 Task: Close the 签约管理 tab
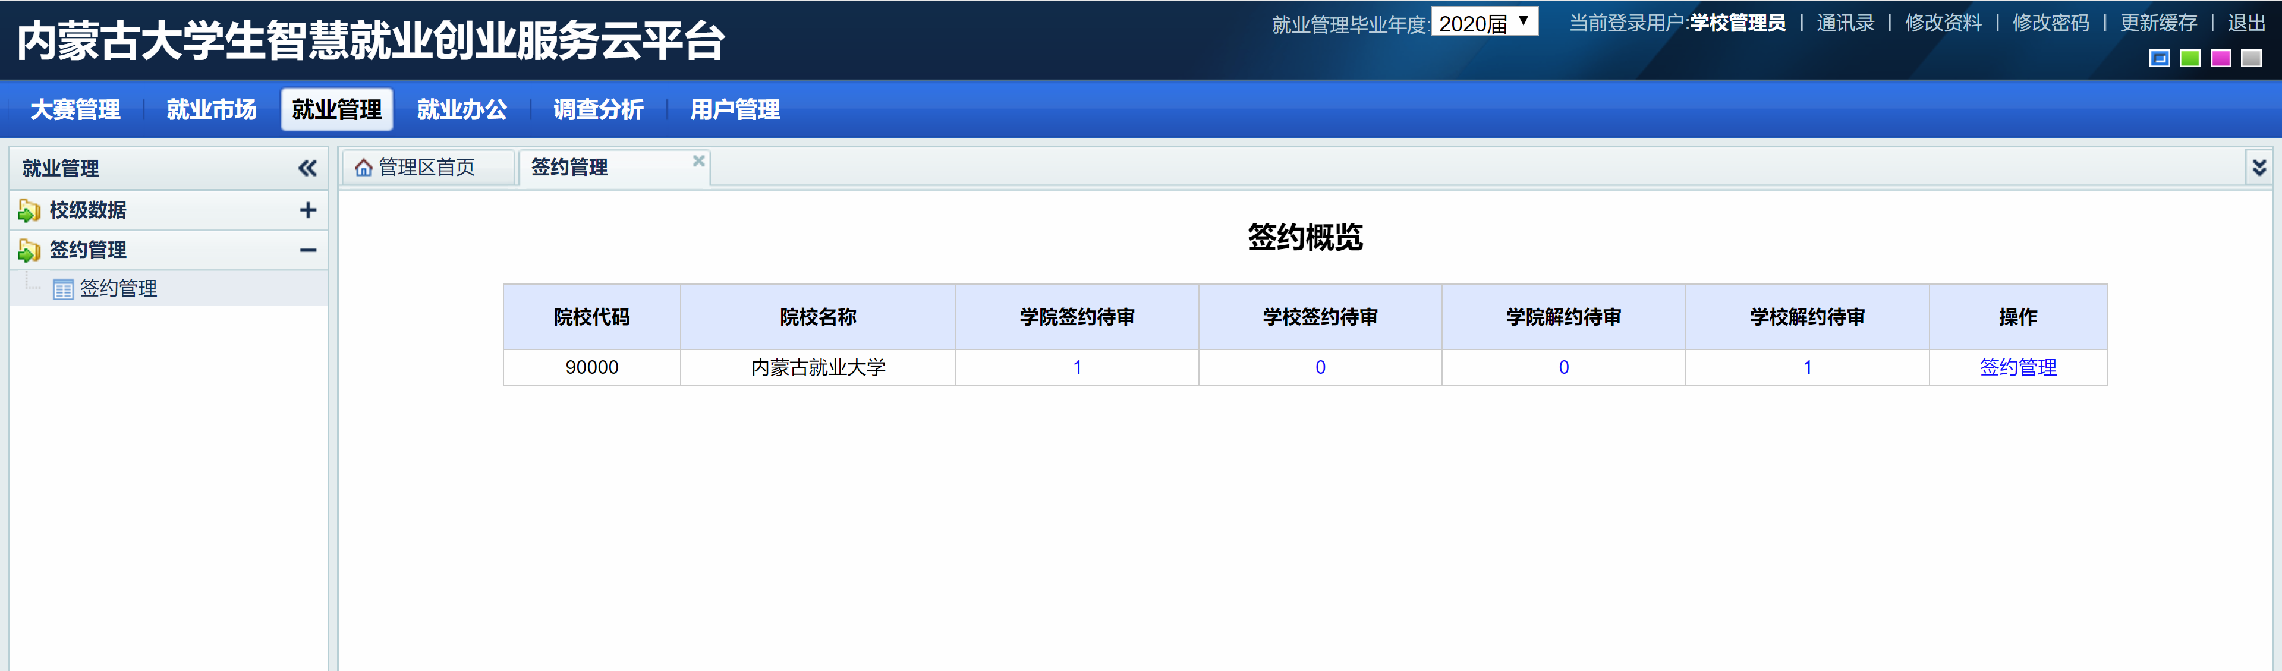698,160
